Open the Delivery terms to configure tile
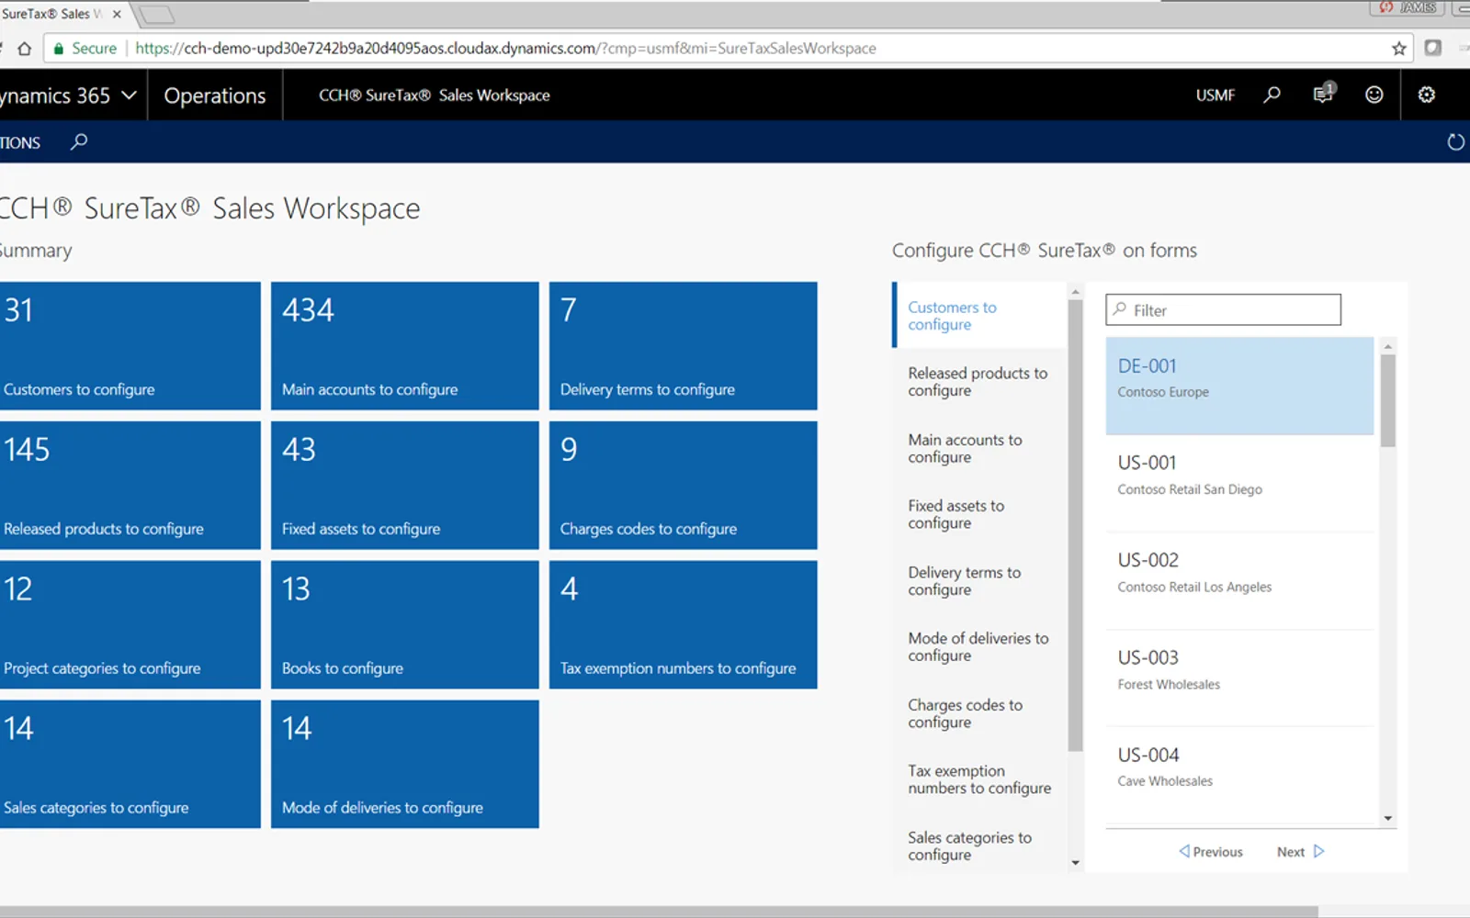This screenshot has width=1470, height=918. click(x=683, y=346)
